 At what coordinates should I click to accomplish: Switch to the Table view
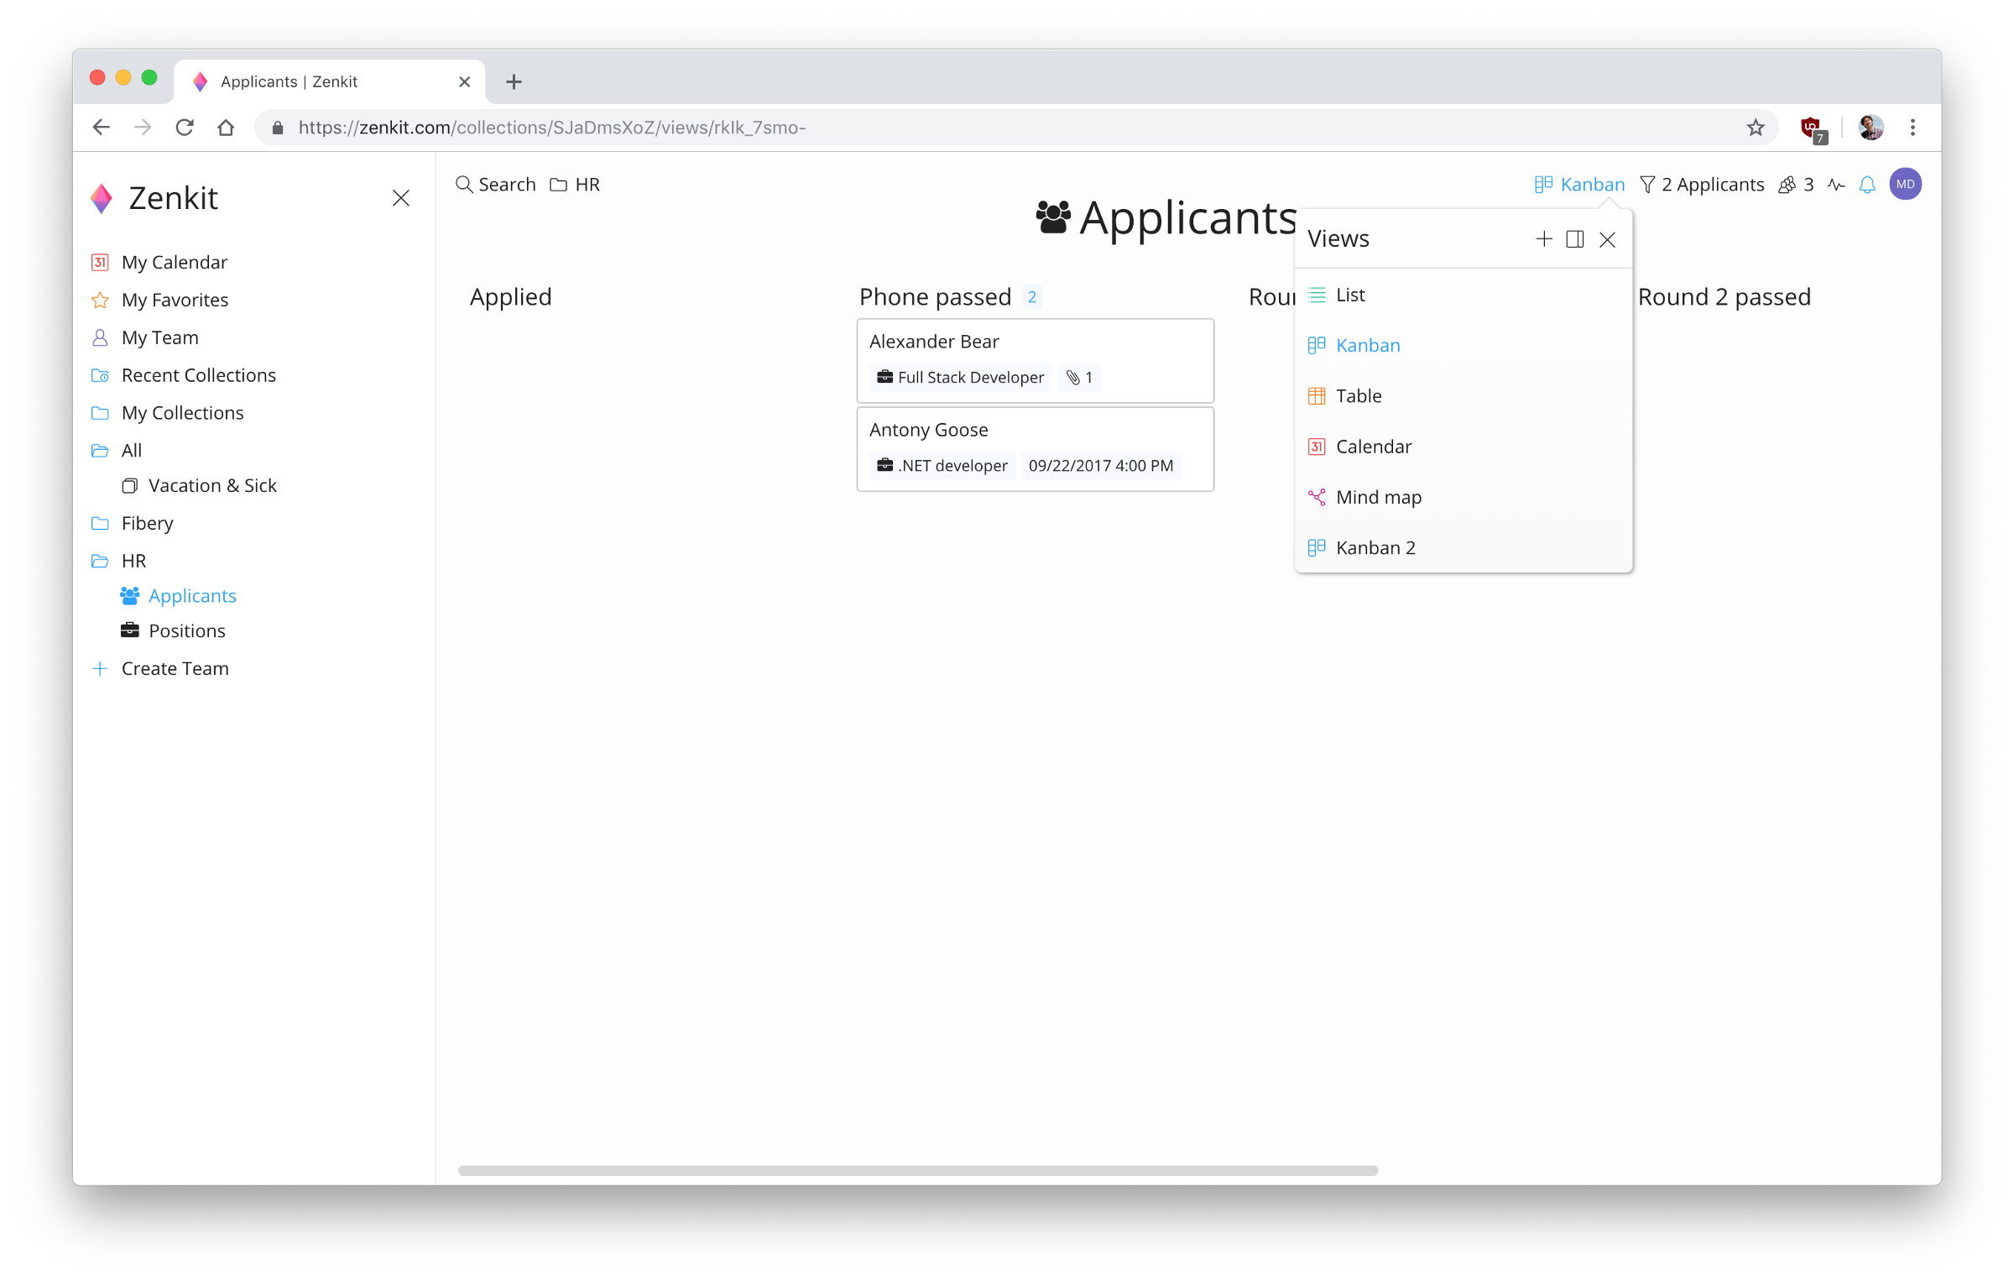click(x=1358, y=396)
